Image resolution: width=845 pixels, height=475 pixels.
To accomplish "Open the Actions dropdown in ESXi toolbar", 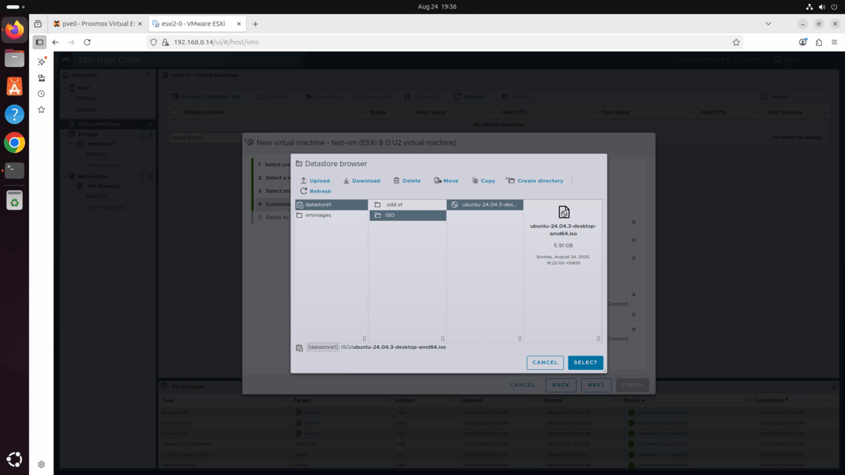I will click(x=517, y=97).
